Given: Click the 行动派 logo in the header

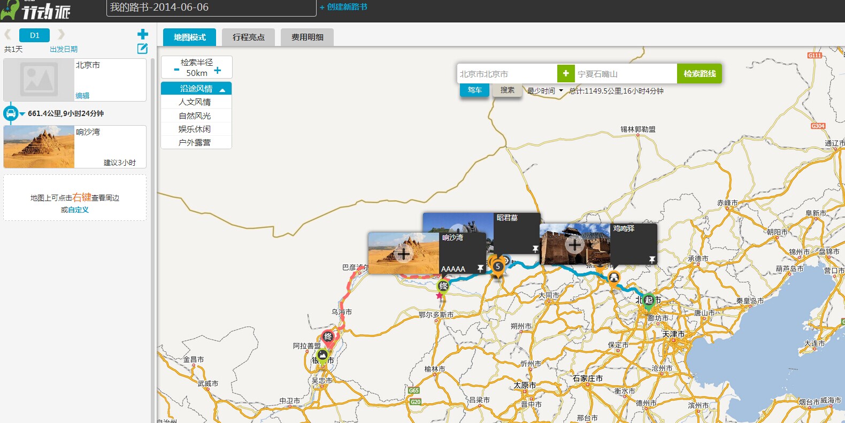Looking at the screenshot, I should click(36, 10).
